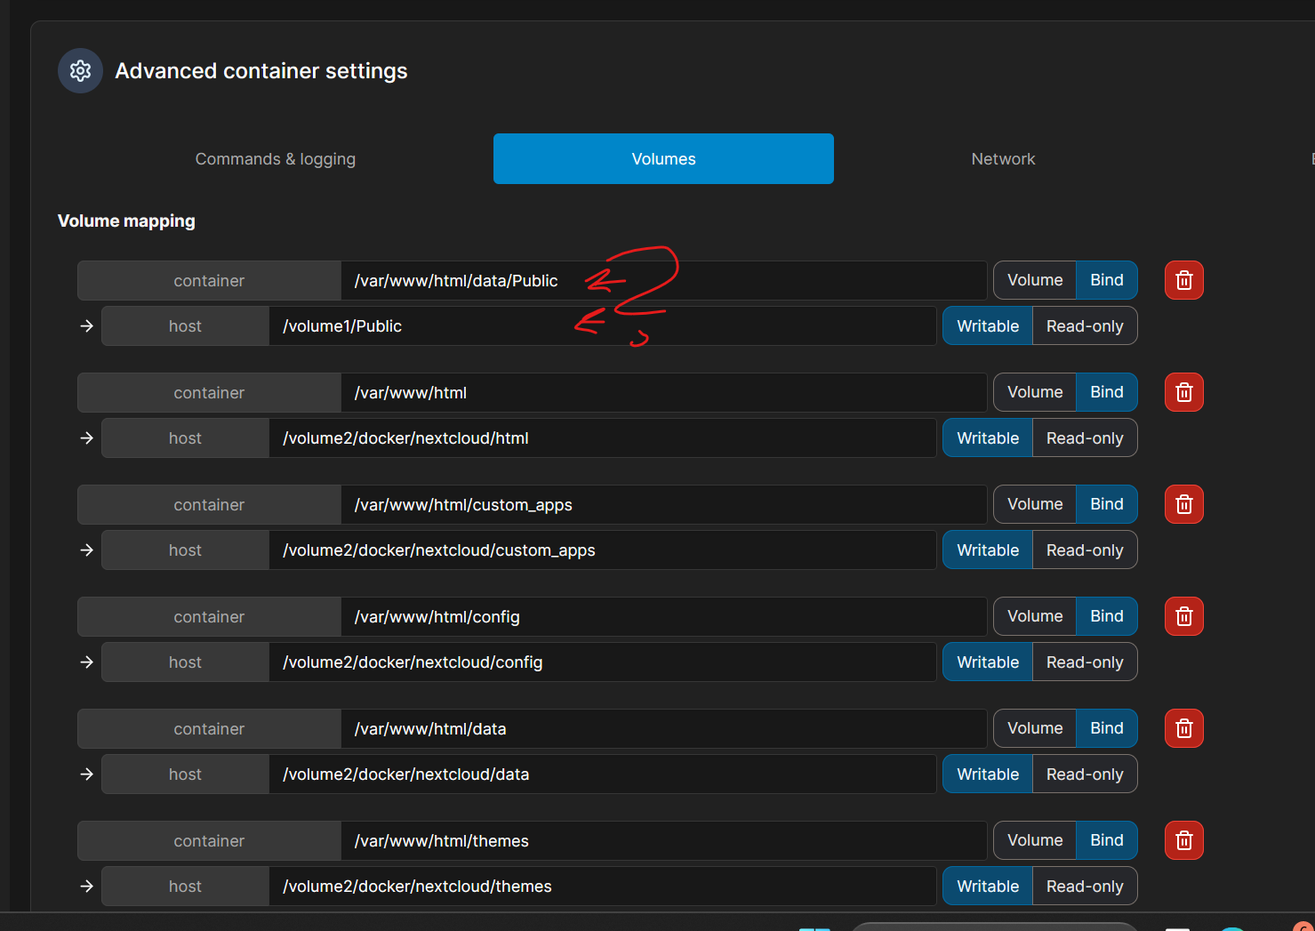Screen dimensions: 1315x931
Task: Switch the data/Public mapping to Volume type
Action: [x=1034, y=280]
